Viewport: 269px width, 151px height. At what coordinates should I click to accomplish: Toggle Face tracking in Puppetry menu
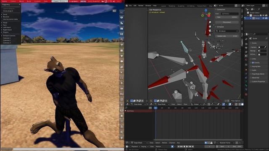pyautogui.click(x=5, y=25)
